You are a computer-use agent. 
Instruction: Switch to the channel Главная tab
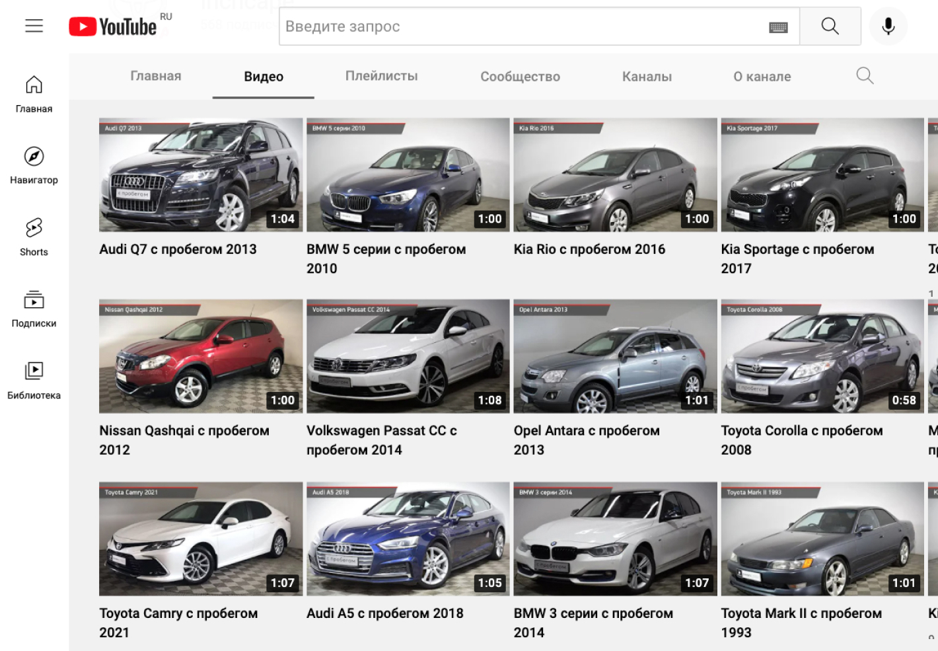(x=156, y=76)
